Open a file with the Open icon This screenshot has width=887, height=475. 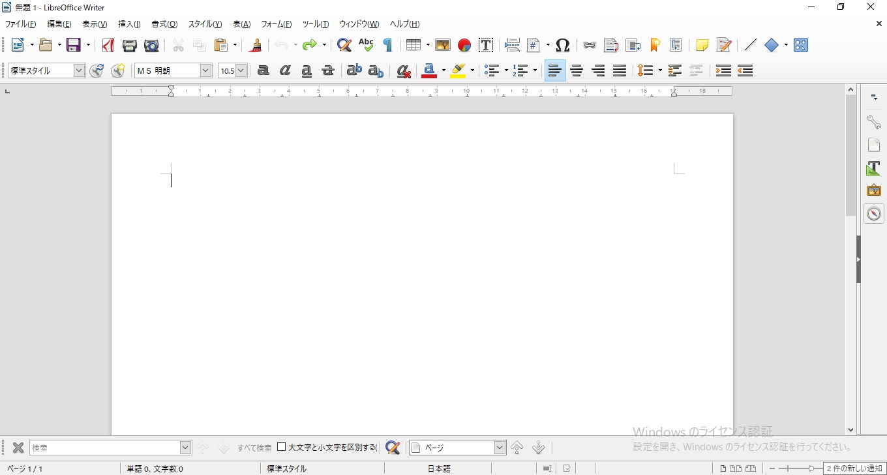click(46, 45)
